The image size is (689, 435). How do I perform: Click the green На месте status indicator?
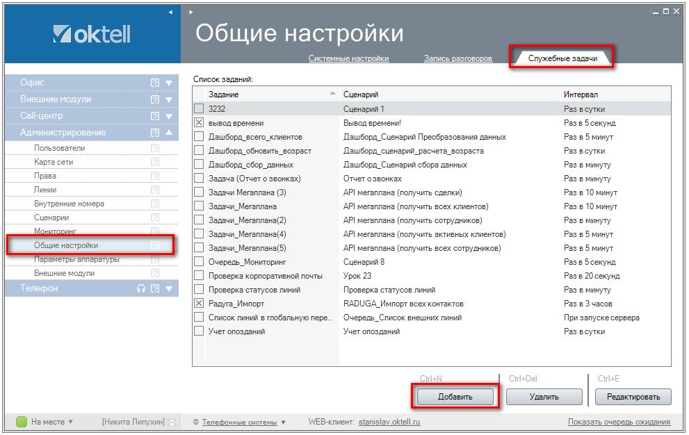click(x=22, y=422)
